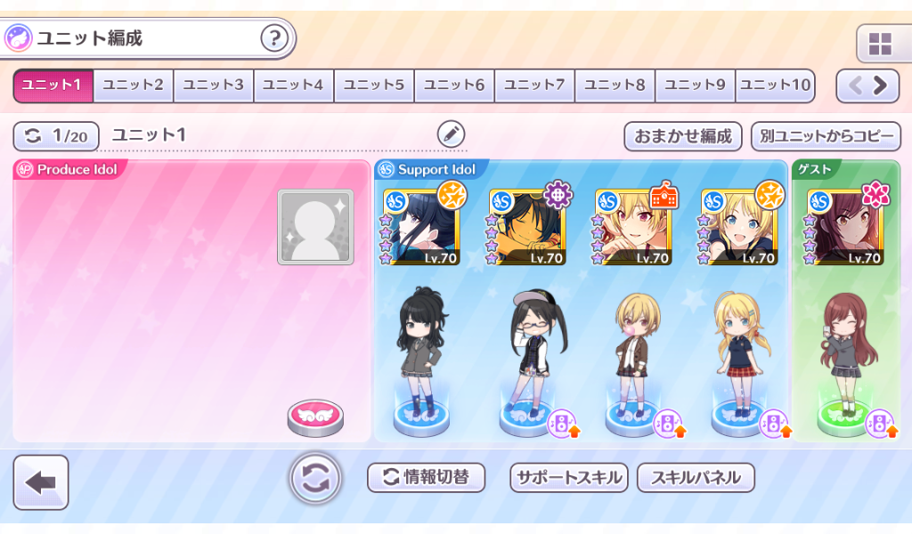Open the サポートスキル button

pyautogui.click(x=569, y=478)
